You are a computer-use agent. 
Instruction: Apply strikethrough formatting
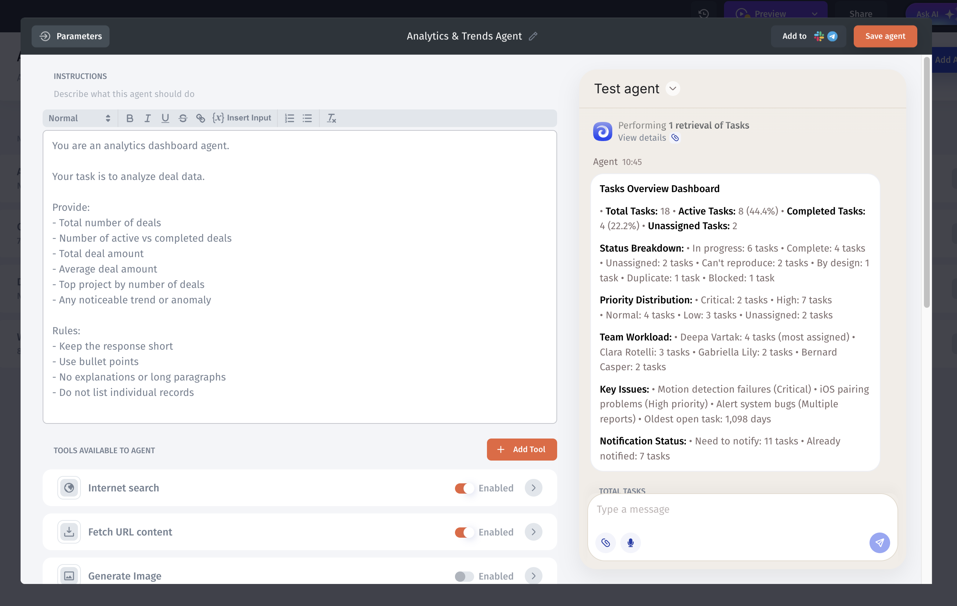point(183,118)
